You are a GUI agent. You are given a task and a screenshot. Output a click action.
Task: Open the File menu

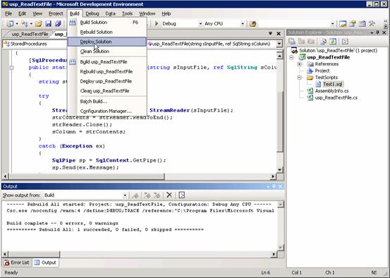[8, 13]
